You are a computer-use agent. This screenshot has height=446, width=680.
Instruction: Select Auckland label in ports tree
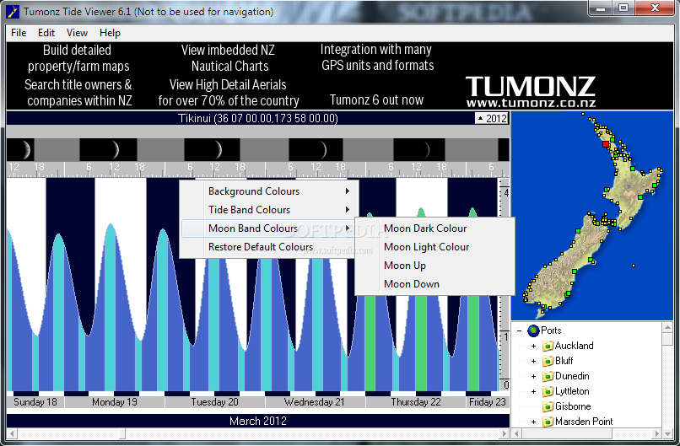(x=574, y=346)
